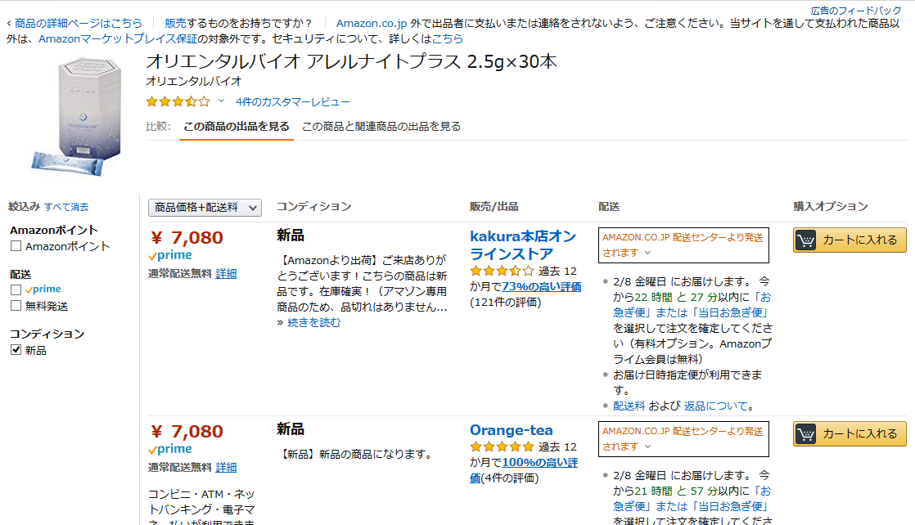Toggle the 無料発送 free shipping checkbox
The height and width of the screenshot is (525, 915).
pos(16,306)
